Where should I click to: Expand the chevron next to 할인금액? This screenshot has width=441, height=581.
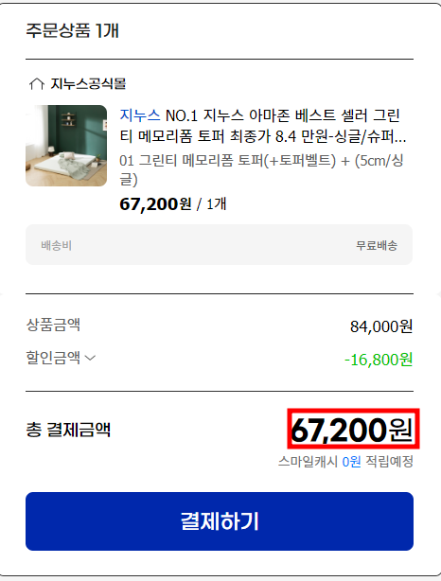[90, 358]
